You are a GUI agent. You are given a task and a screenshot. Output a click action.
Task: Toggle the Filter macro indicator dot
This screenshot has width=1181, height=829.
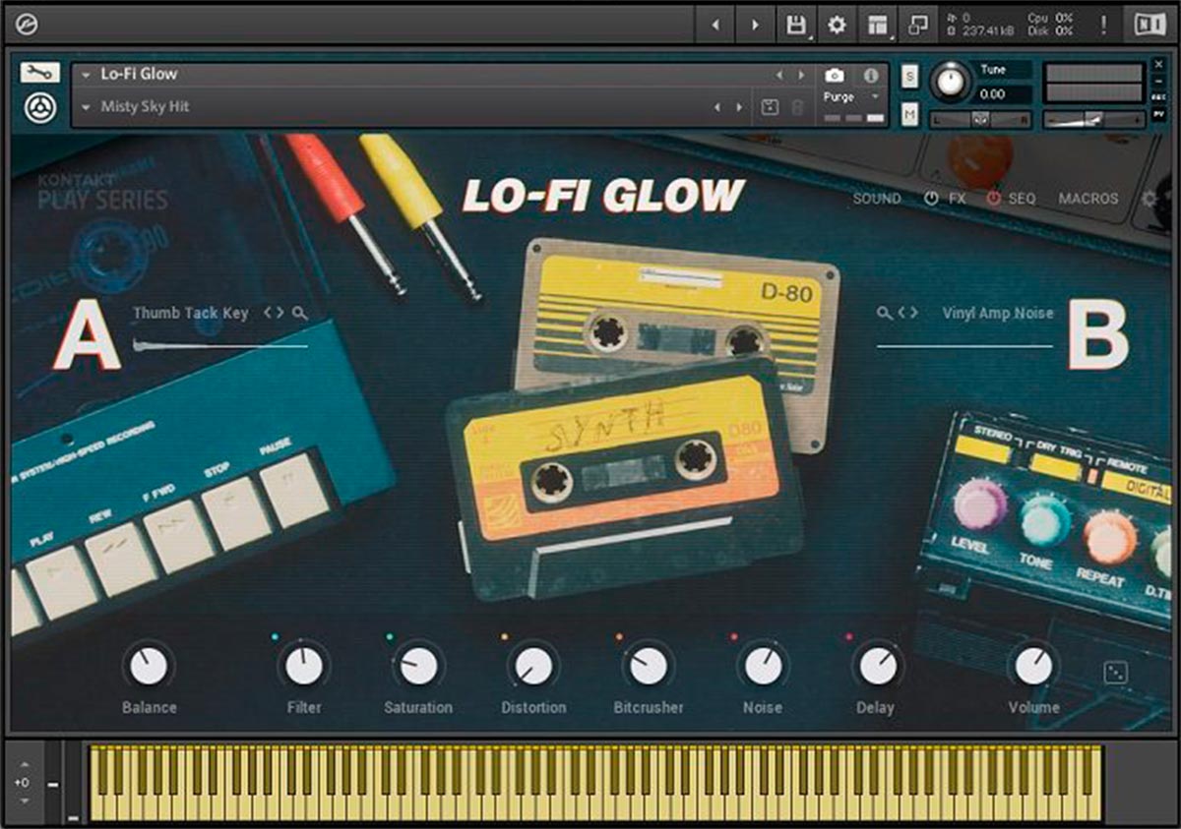coord(275,637)
